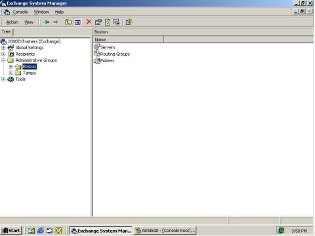The height and width of the screenshot is (236, 315).
Task: Select the Servers item in the list
Action: point(108,47)
